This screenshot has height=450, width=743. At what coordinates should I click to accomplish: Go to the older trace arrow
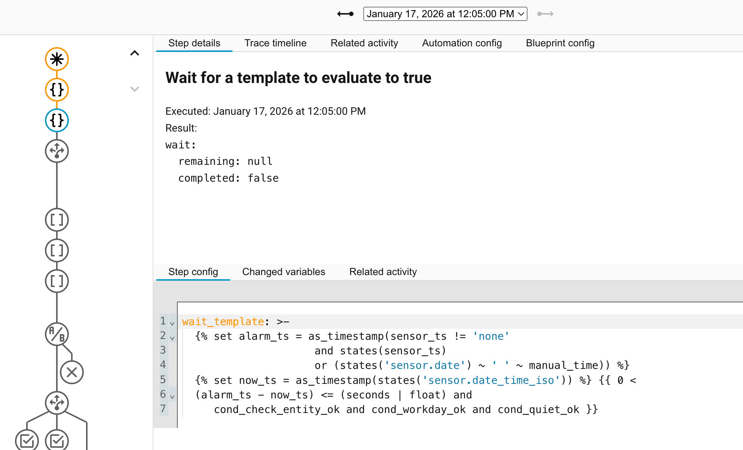tap(345, 14)
